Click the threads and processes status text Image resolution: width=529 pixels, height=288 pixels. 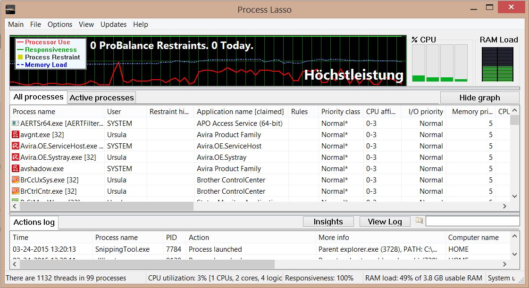coord(66,278)
